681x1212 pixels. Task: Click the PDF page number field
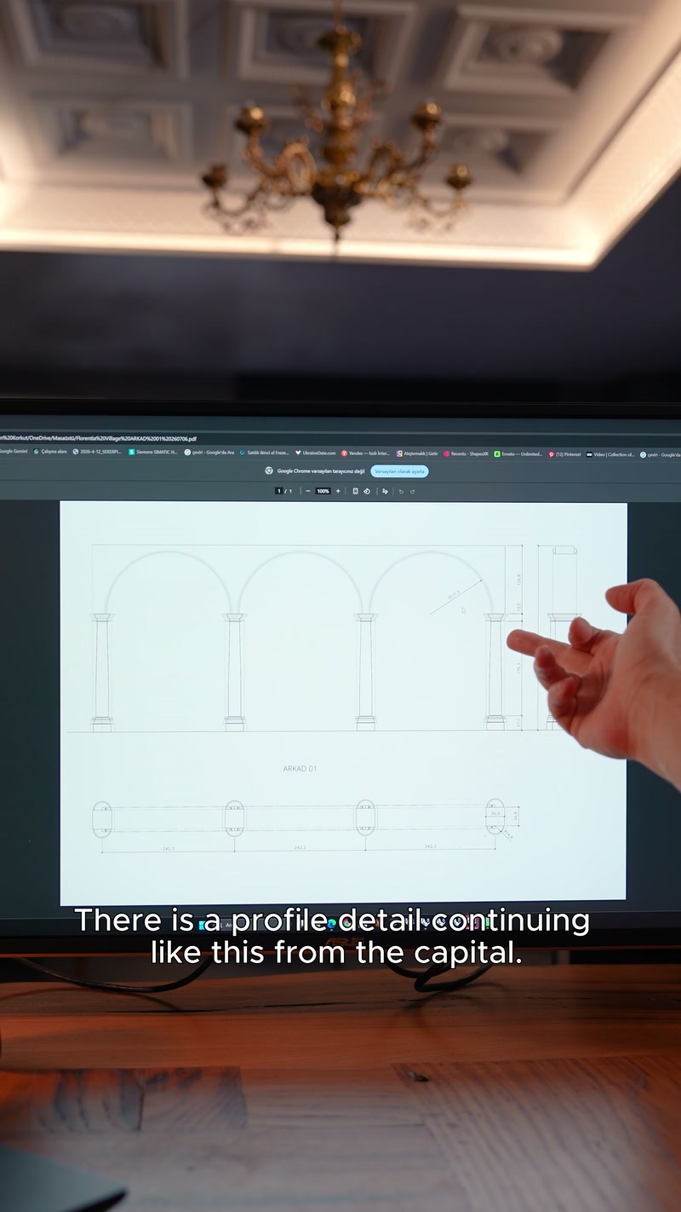pyautogui.click(x=278, y=491)
